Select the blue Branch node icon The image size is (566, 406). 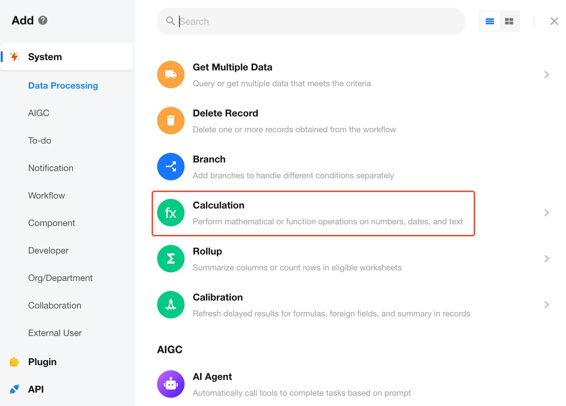(x=171, y=167)
